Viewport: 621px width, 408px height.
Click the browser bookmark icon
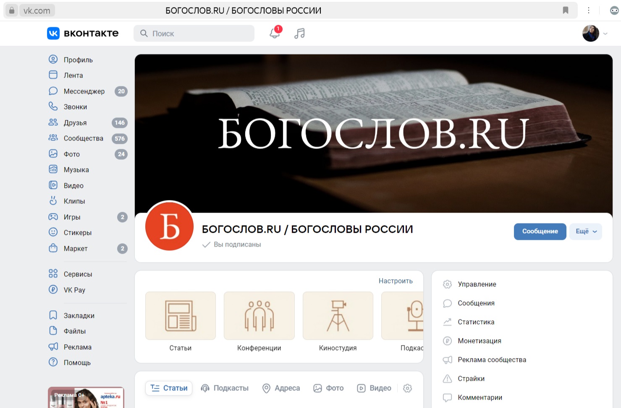pyautogui.click(x=566, y=10)
